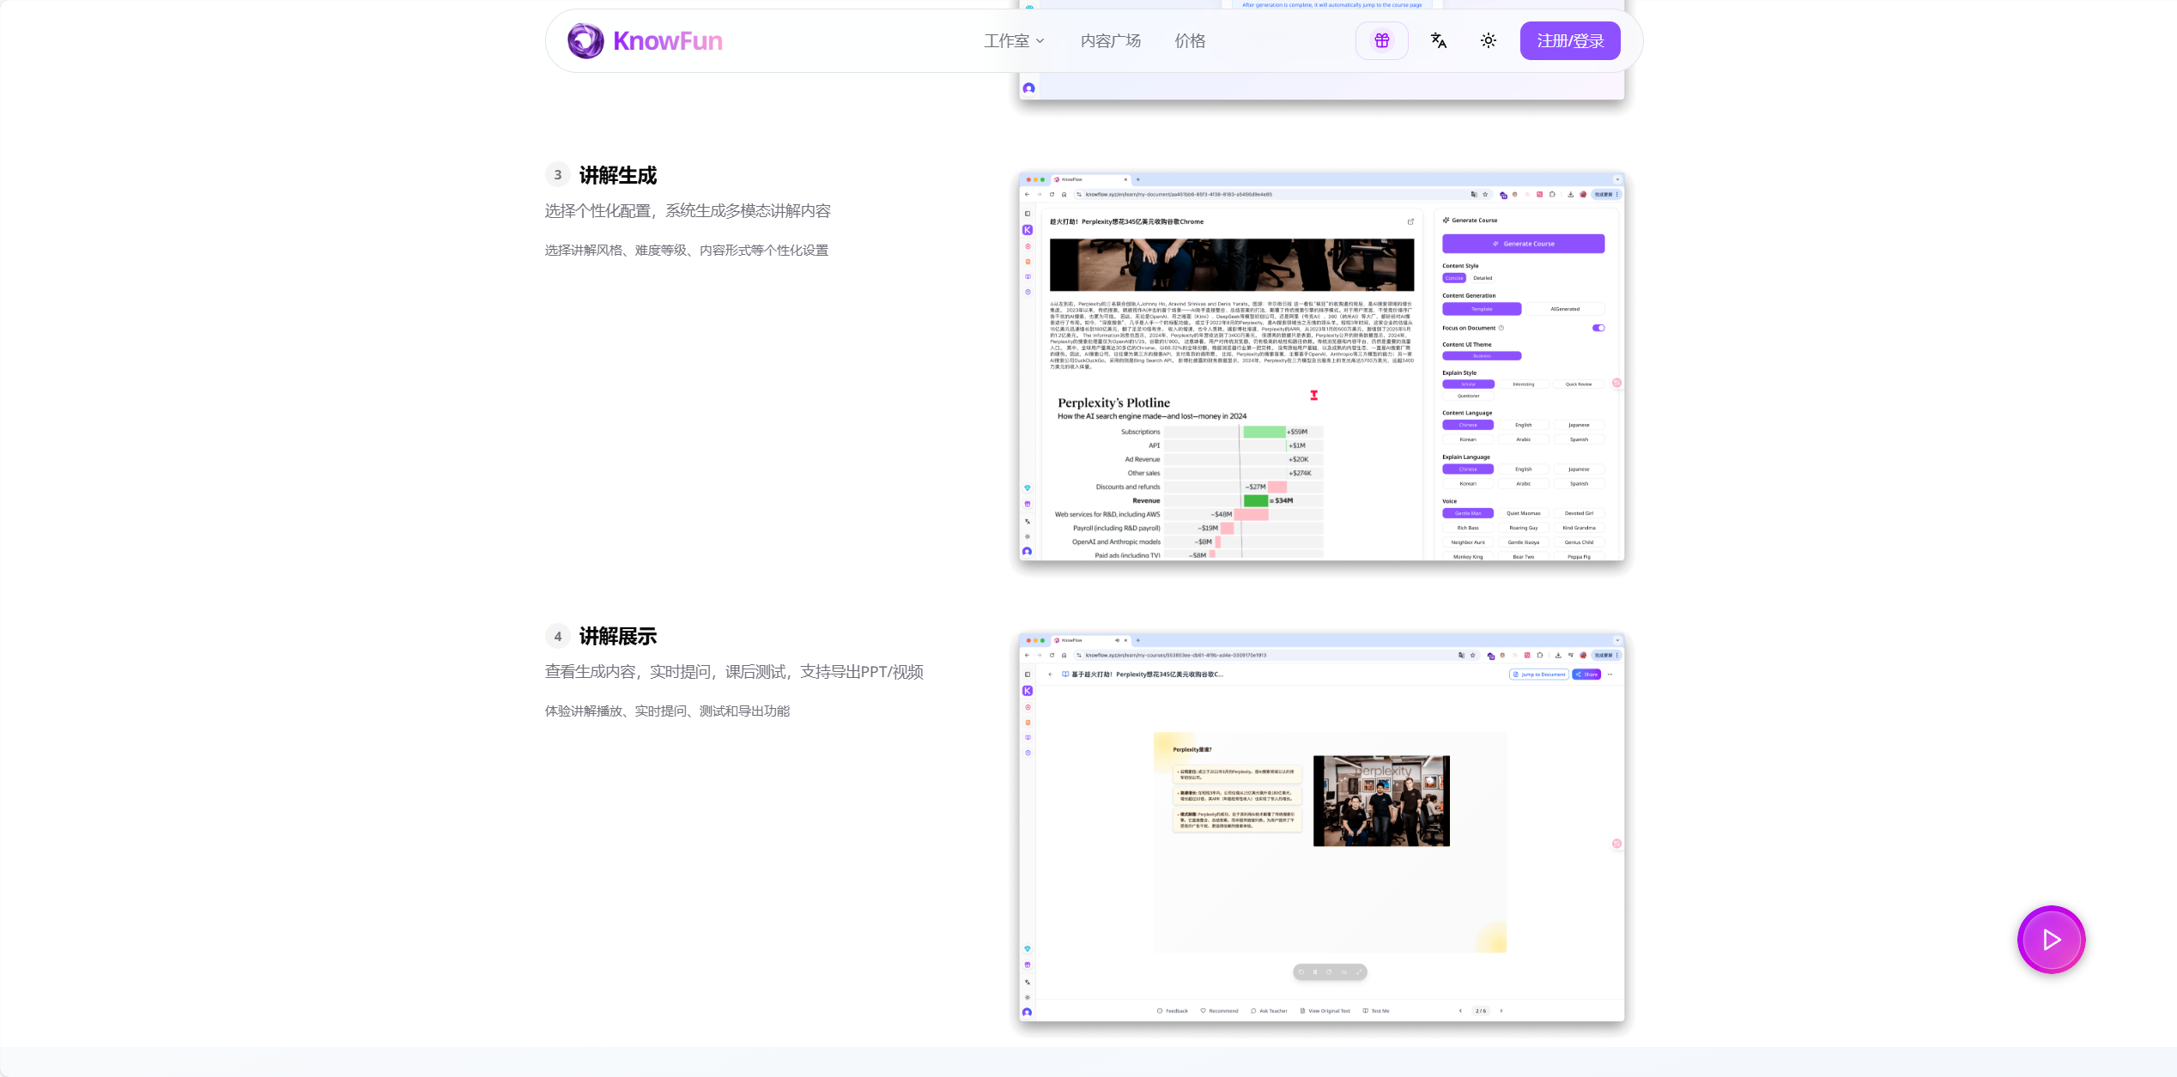Click text 选择讲解风格、难度等级、内容形式等个性化设置
The width and height of the screenshot is (2177, 1077).
[687, 251]
